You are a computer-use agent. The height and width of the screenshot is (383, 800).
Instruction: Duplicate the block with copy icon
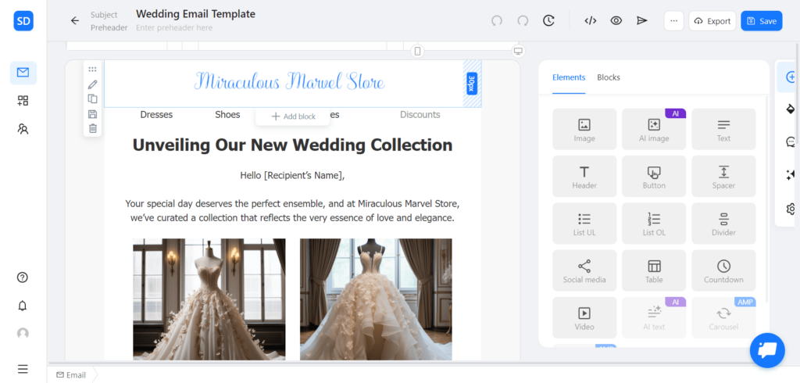(x=92, y=99)
